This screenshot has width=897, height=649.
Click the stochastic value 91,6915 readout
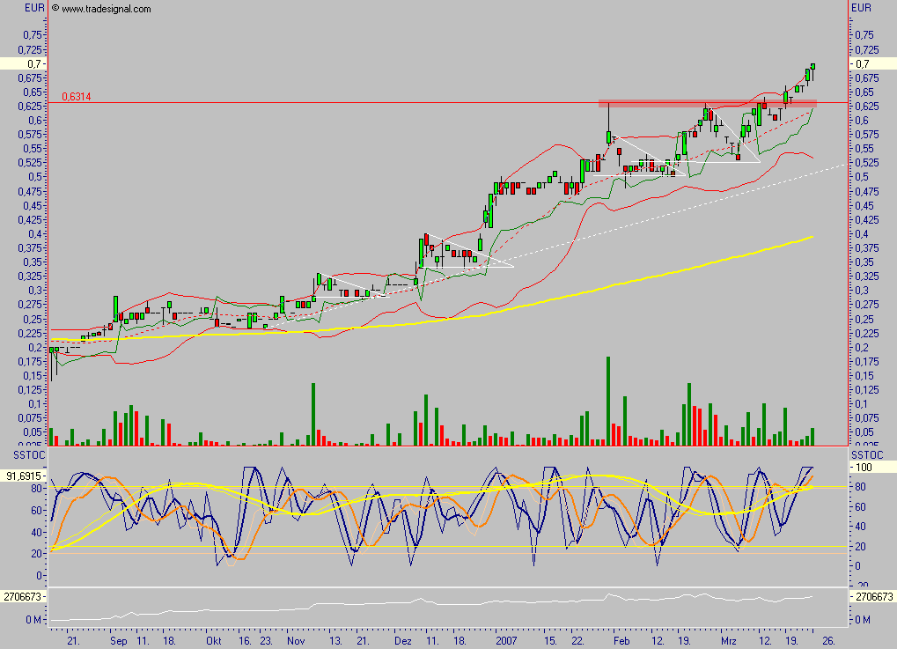23,474
